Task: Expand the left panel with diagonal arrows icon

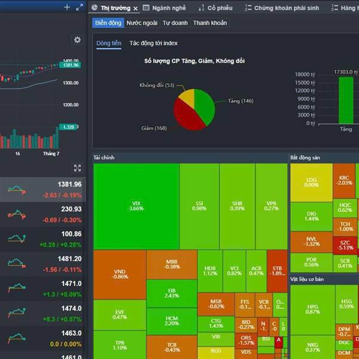Action: (79, 7)
